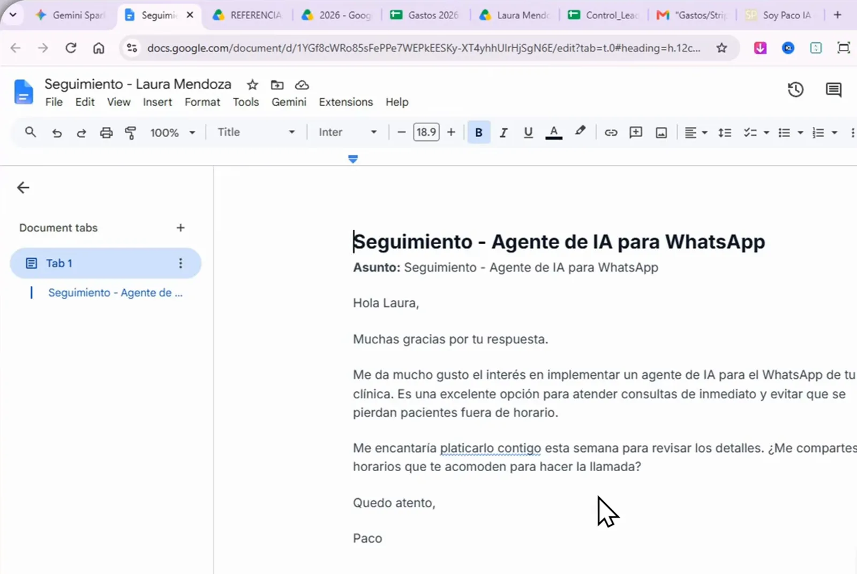857x574 pixels.
Task: Click the Undo arrow icon
Action: coord(57,133)
